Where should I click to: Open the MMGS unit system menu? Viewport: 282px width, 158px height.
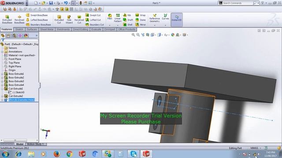tap(256, 148)
